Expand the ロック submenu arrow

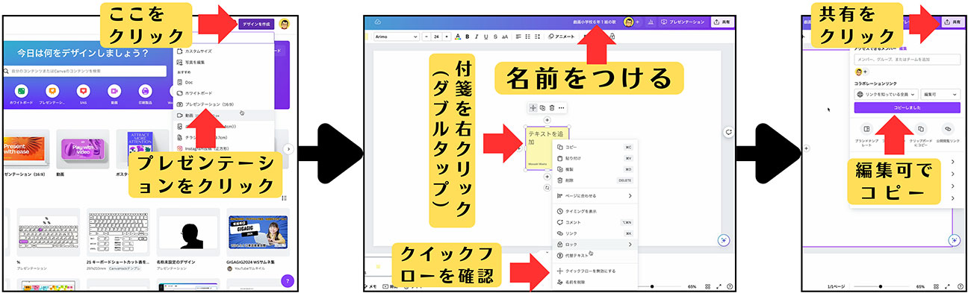(x=630, y=244)
